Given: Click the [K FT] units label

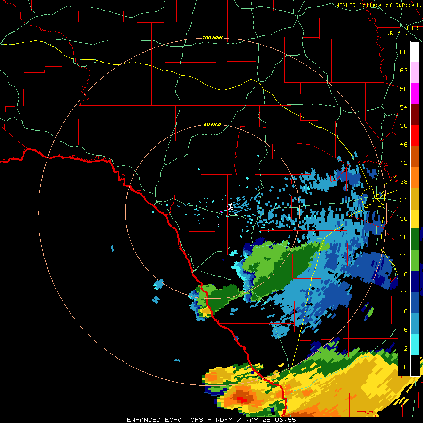Looking at the screenshot, I should pos(398,33).
